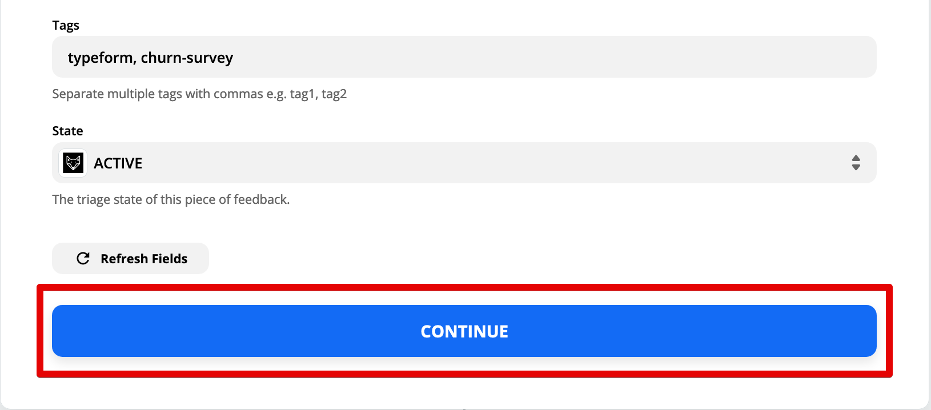Focus the Tags input field
This screenshot has height=410, width=931.
point(464,57)
